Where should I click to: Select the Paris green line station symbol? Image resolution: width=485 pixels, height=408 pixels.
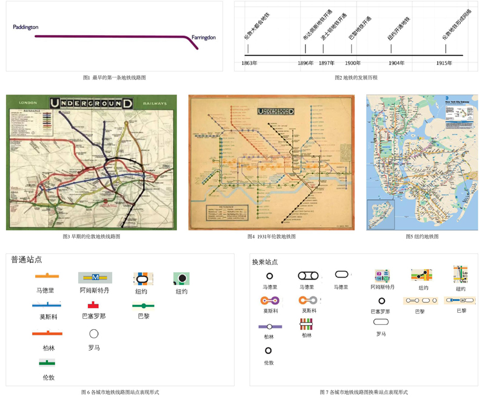(143, 306)
